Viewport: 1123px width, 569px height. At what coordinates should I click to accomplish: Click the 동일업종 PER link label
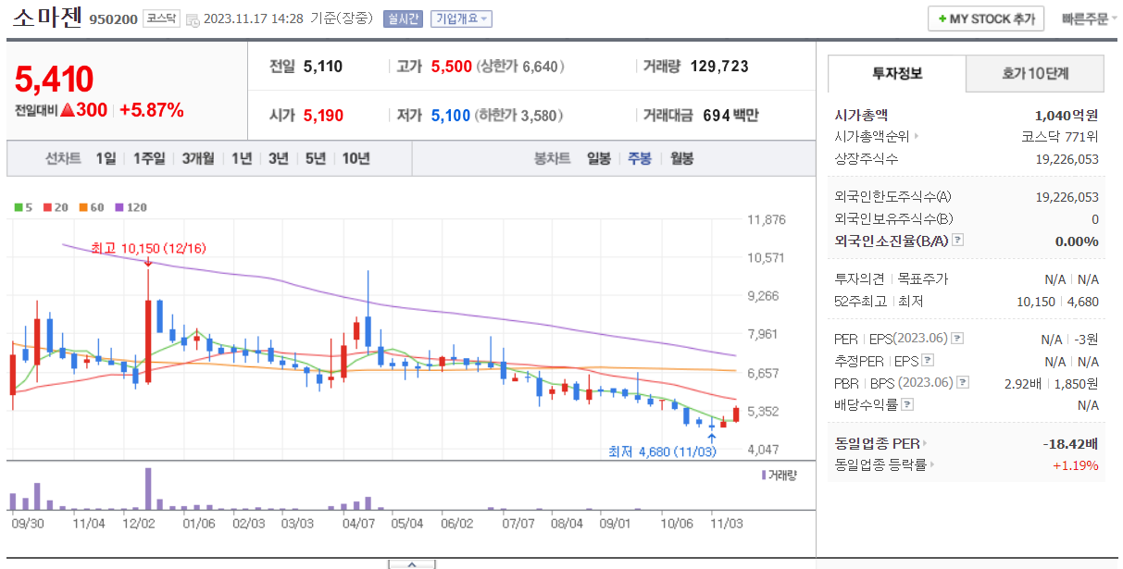[877, 444]
